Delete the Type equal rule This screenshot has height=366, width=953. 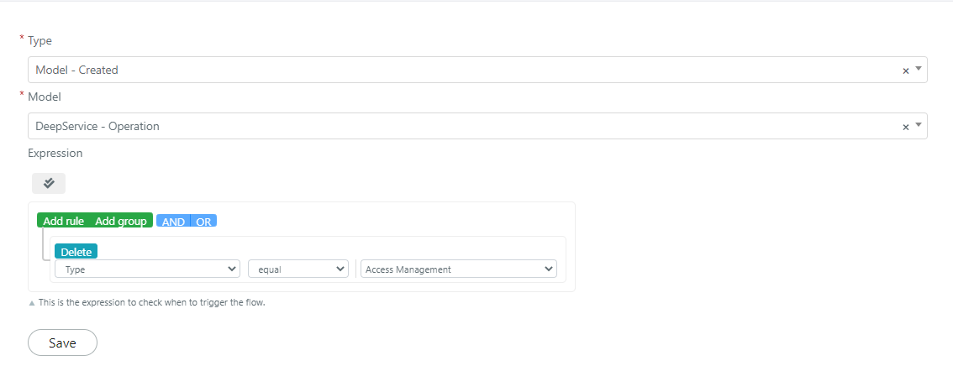(x=76, y=251)
